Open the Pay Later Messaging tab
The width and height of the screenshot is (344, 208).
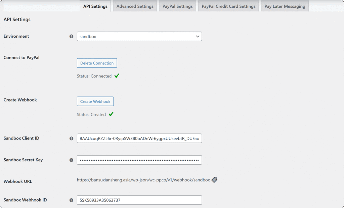pos(285,6)
